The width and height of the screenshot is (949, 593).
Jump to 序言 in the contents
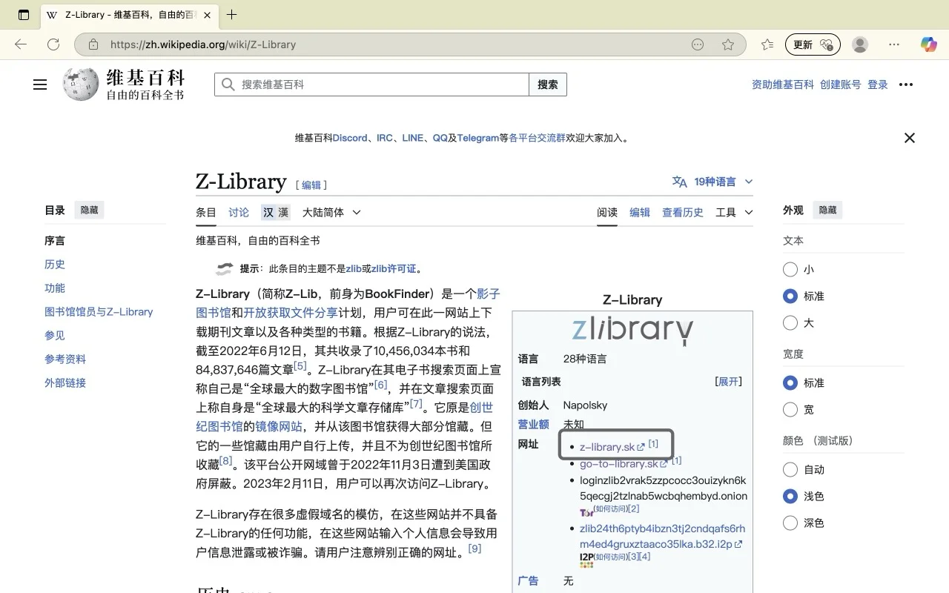[55, 241]
